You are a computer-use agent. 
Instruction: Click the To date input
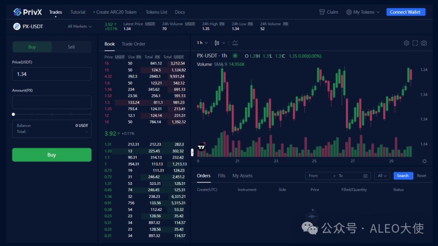click(x=349, y=176)
